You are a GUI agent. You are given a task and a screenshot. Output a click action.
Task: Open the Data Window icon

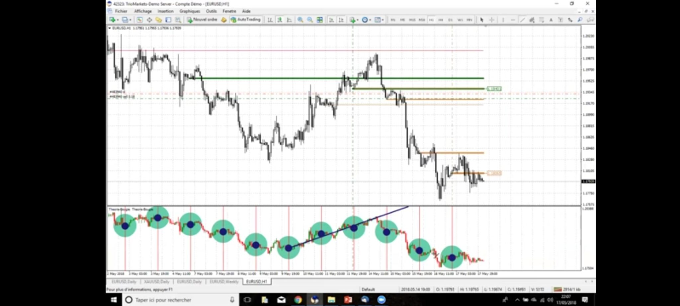tap(149, 20)
